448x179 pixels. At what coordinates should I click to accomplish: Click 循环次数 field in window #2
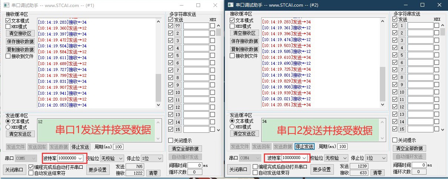pyautogui.click(x=419, y=172)
